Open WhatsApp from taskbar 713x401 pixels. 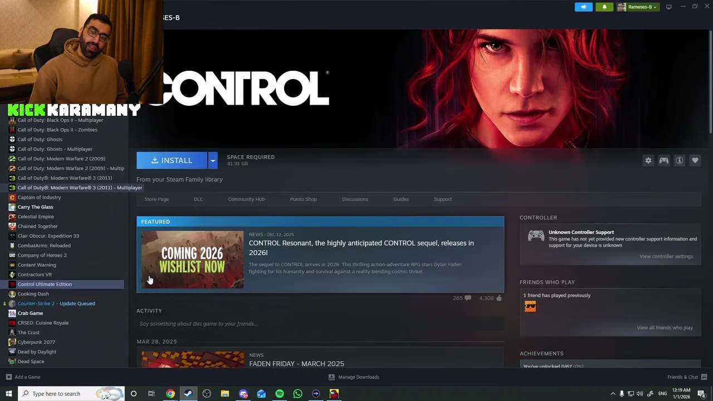pyautogui.click(x=297, y=394)
